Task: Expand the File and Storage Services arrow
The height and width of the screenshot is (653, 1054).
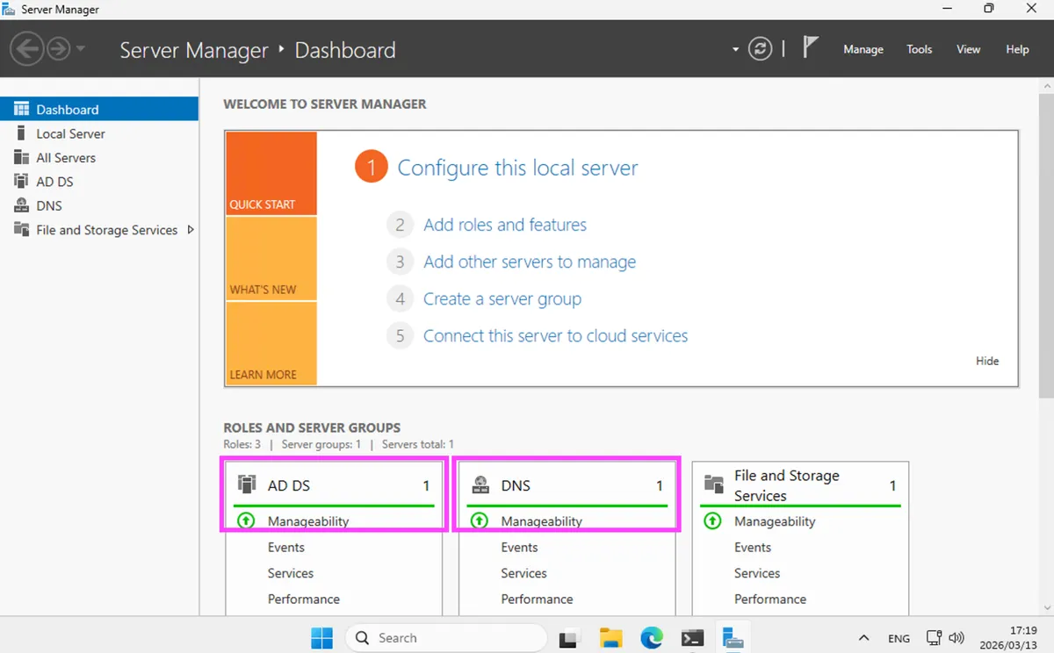Action: (x=191, y=230)
